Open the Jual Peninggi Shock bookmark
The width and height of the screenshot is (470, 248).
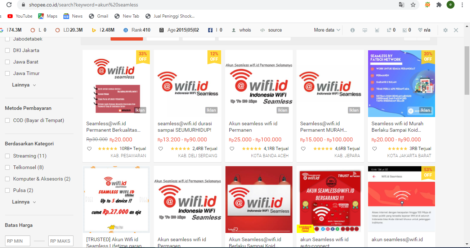(x=170, y=16)
